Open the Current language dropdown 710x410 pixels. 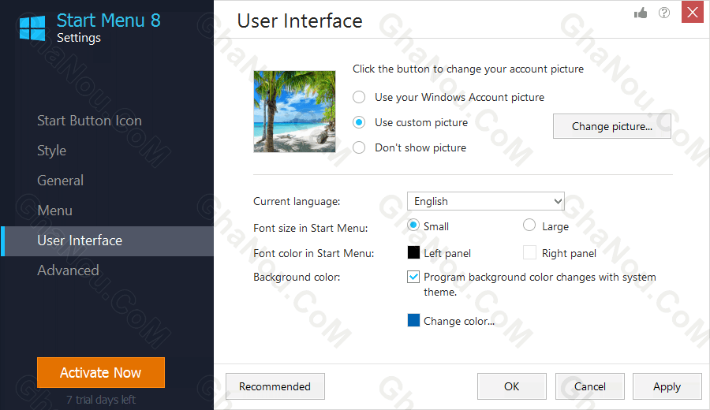(486, 201)
